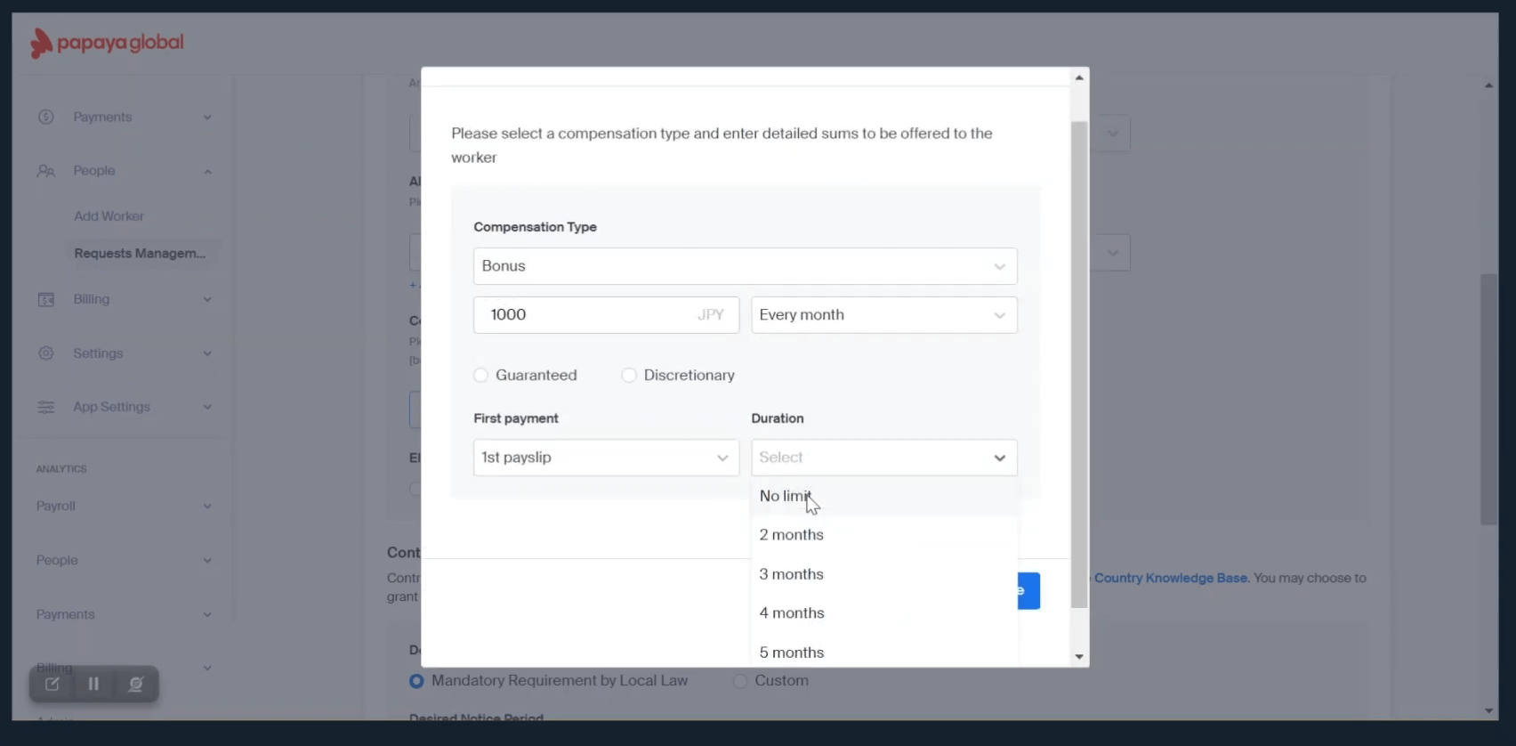Open the Compensation Type dropdown showing Bonus
Viewport: 1516px width, 746px height.
746,266
